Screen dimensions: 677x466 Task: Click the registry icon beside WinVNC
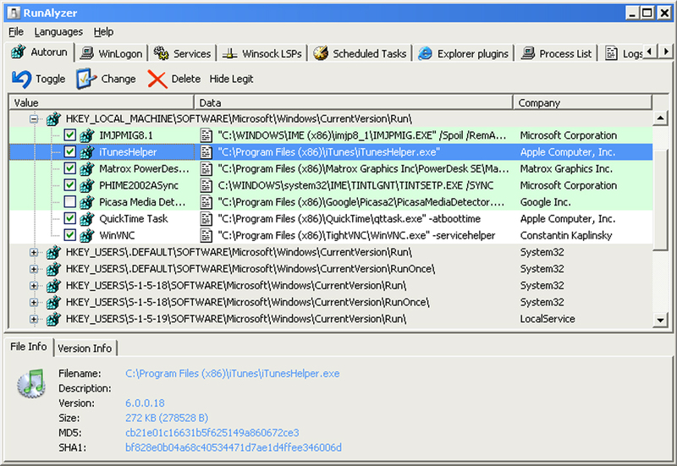click(x=87, y=235)
